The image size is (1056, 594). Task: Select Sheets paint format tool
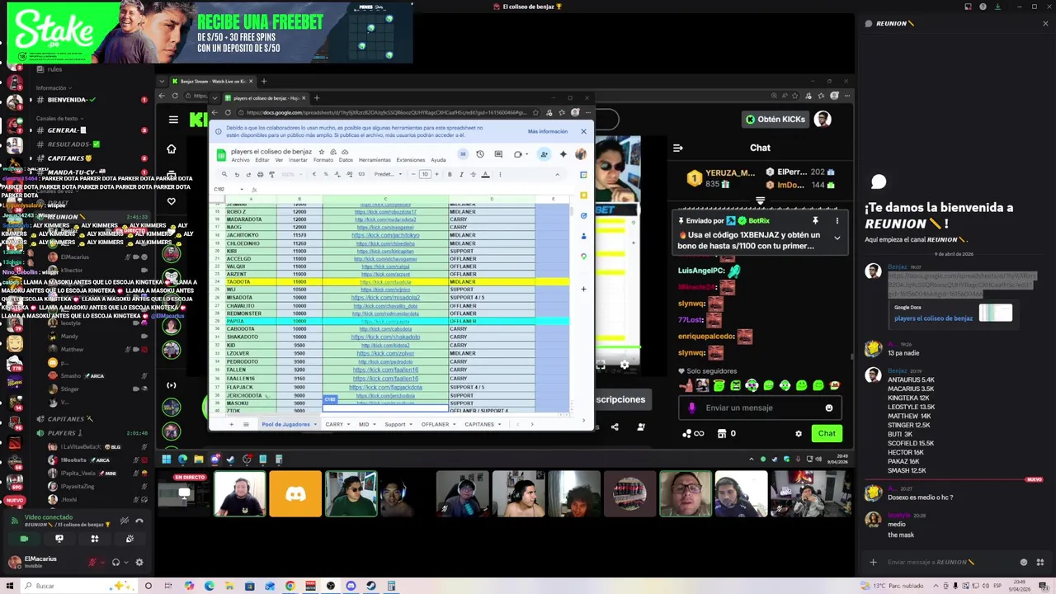coord(271,174)
